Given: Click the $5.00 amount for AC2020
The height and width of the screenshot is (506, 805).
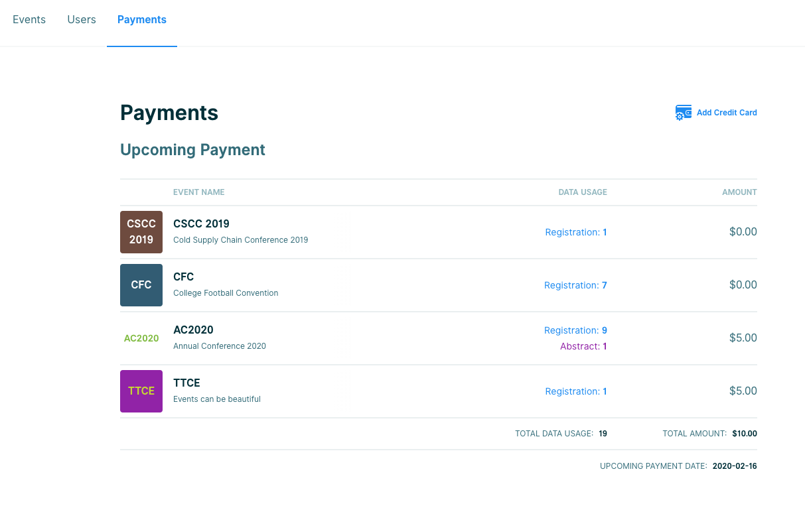Looking at the screenshot, I should click(743, 338).
